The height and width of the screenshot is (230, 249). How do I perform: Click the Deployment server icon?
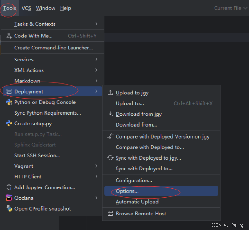9,91
